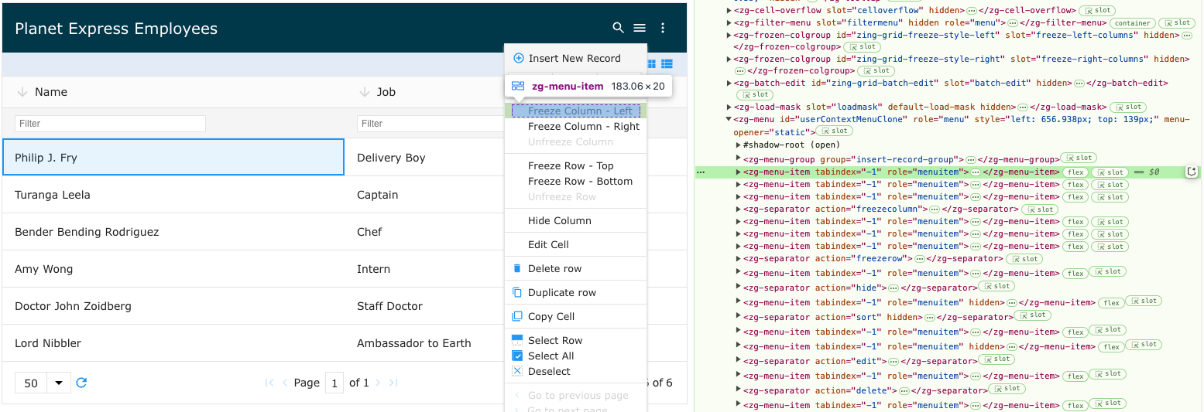This screenshot has width=1204, height=412.
Task: Select the zg-separator action="delete" DevTools row
Action: (949, 390)
